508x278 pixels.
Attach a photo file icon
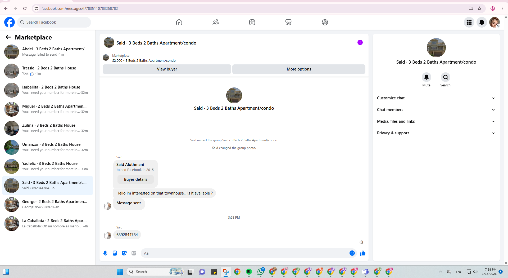(115, 253)
